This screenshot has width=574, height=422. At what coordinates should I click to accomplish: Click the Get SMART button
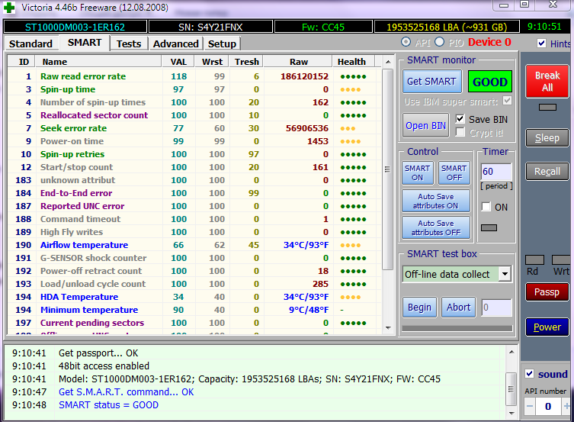point(431,82)
